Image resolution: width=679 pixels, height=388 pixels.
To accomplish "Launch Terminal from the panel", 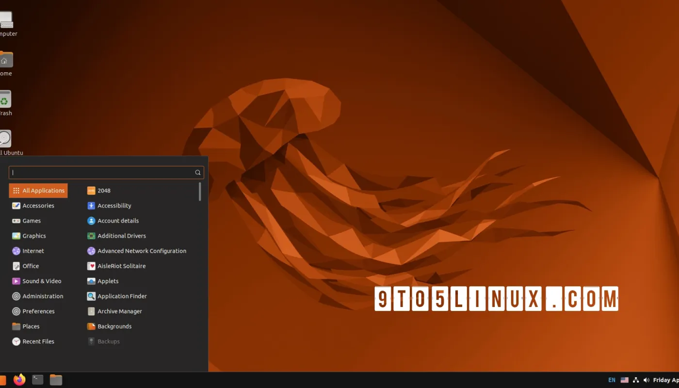I will tap(38, 380).
